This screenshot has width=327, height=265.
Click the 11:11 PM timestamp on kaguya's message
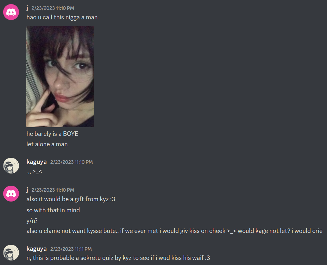pyautogui.click(x=71, y=249)
